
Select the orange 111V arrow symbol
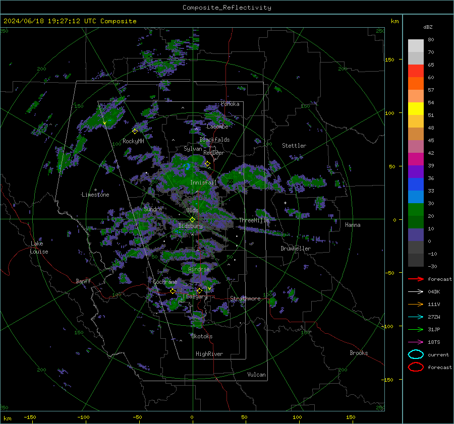[x=416, y=304]
